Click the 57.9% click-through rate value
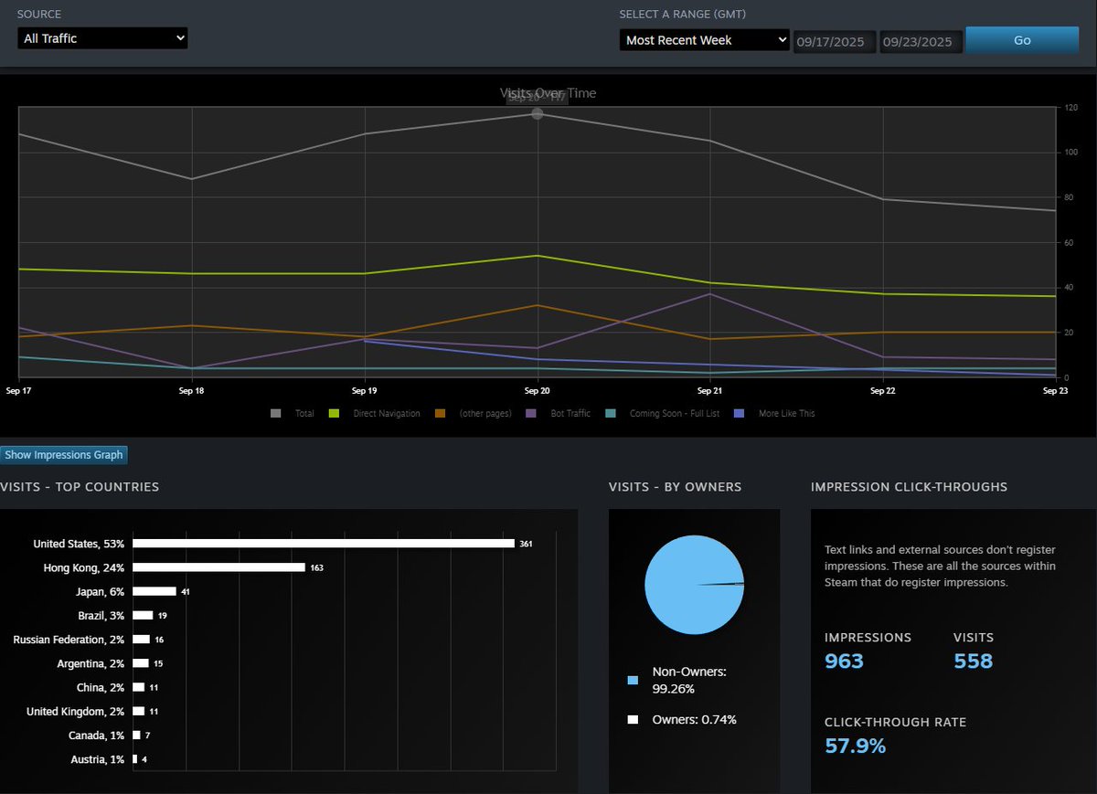The height and width of the screenshot is (794, 1097). pyautogui.click(x=855, y=746)
